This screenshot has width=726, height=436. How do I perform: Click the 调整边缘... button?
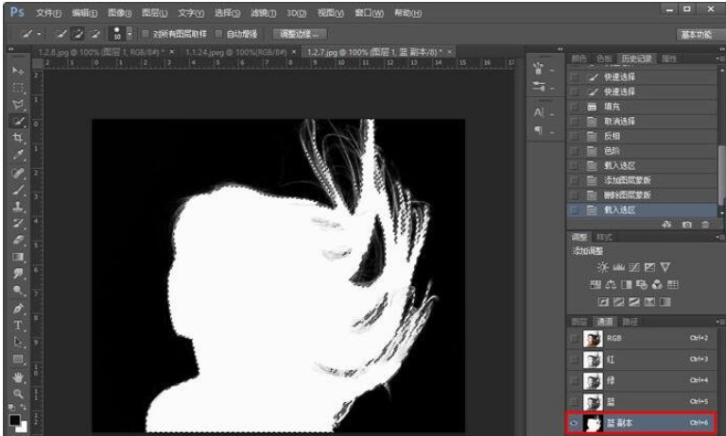pos(298,32)
